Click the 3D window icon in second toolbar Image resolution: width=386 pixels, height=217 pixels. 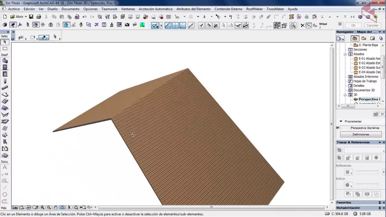[5, 25]
